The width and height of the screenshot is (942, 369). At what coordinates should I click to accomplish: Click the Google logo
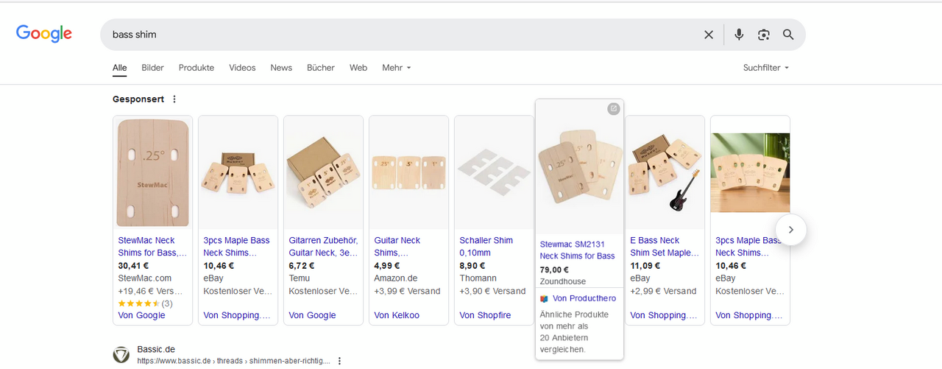click(44, 34)
